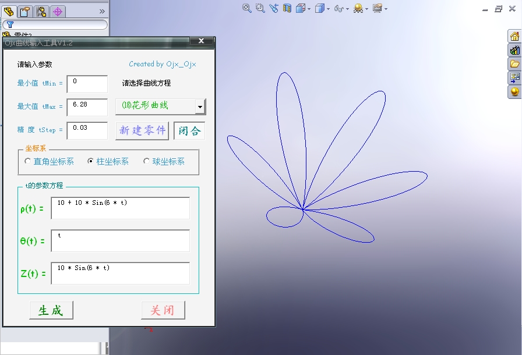This screenshot has height=355, width=522.
Task: Click the ρ(t) equation input field
Action: point(120,208)
